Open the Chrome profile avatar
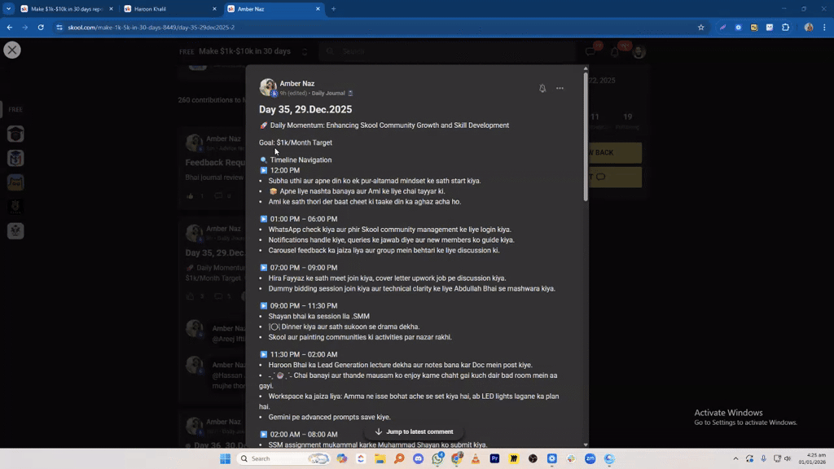 point(809,27)
